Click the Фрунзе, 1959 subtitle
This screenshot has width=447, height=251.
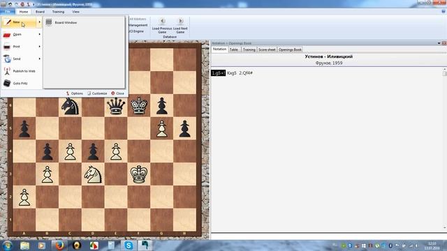[x=329, y=63]
